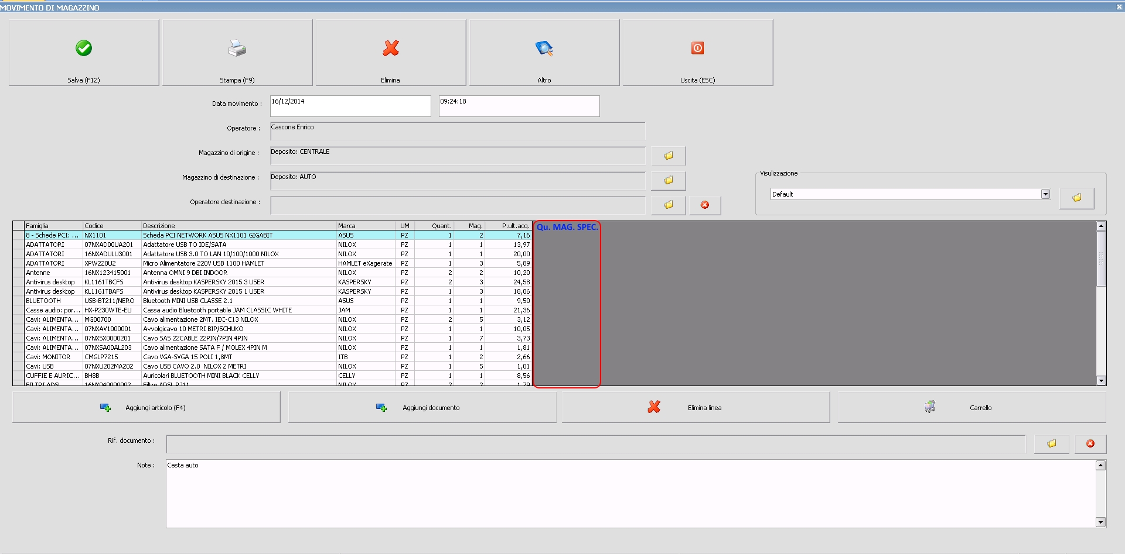Clear Operatore destinazione with red X
1125x554 pixels.
pyautogui.click(x=705, y=205)
